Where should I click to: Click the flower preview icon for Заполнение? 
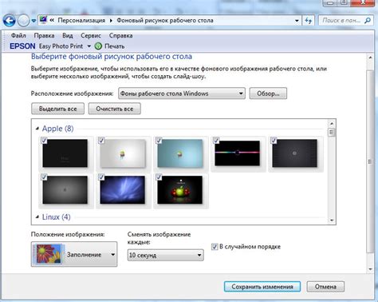pos(48,254)
